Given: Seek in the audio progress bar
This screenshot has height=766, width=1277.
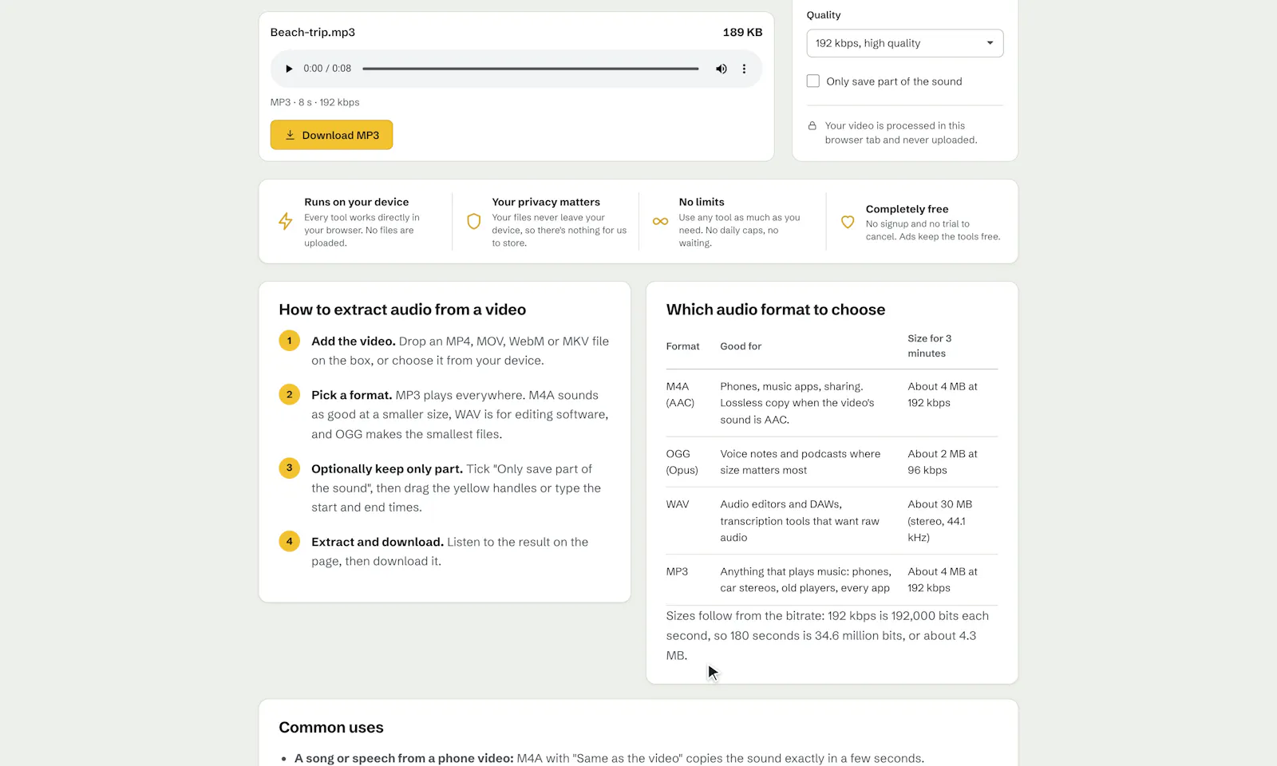Looking at the screenshot, I should coord(531,69).
